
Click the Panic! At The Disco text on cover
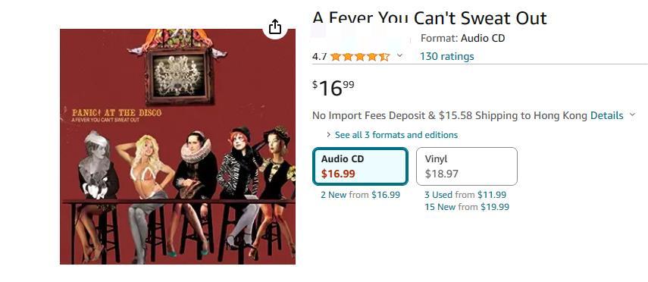[117, 112]
